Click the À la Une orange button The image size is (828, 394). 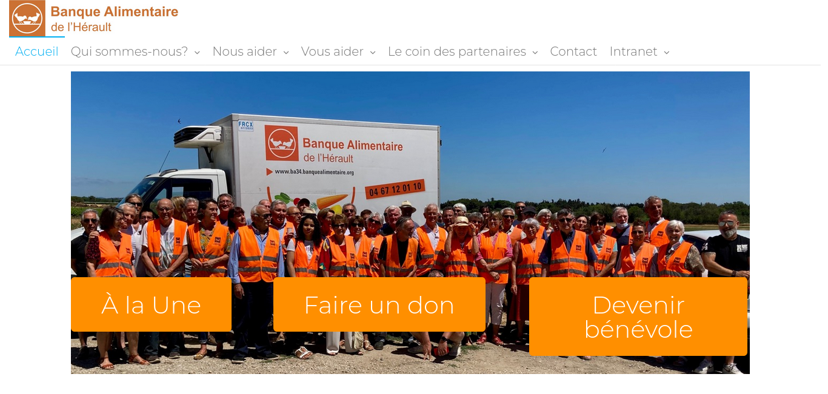coord(151,304)
